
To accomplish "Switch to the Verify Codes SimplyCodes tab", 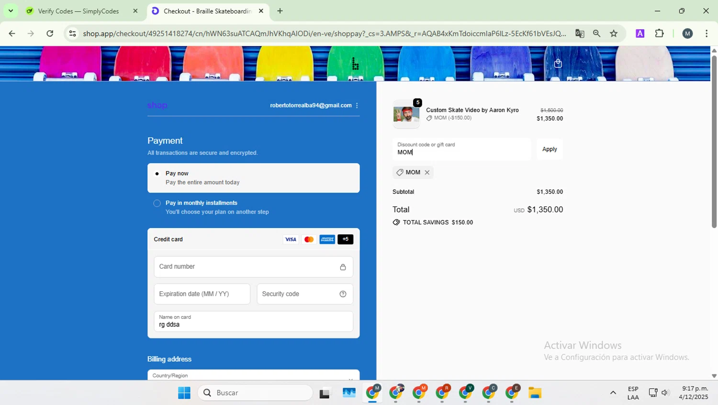I will click(81, 11).
